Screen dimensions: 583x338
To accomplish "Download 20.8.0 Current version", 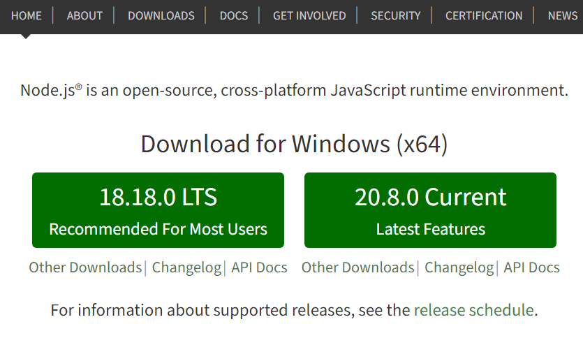I will tap(430, 210).
